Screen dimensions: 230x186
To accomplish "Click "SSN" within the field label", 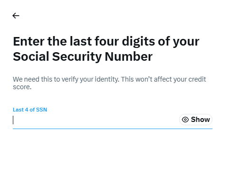I will [x=41, y=110].
